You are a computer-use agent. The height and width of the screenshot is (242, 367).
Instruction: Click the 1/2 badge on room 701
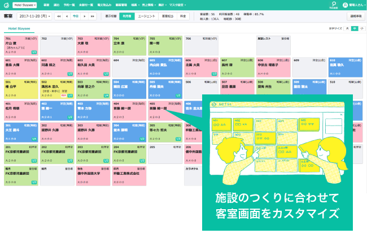coord(34,52)
